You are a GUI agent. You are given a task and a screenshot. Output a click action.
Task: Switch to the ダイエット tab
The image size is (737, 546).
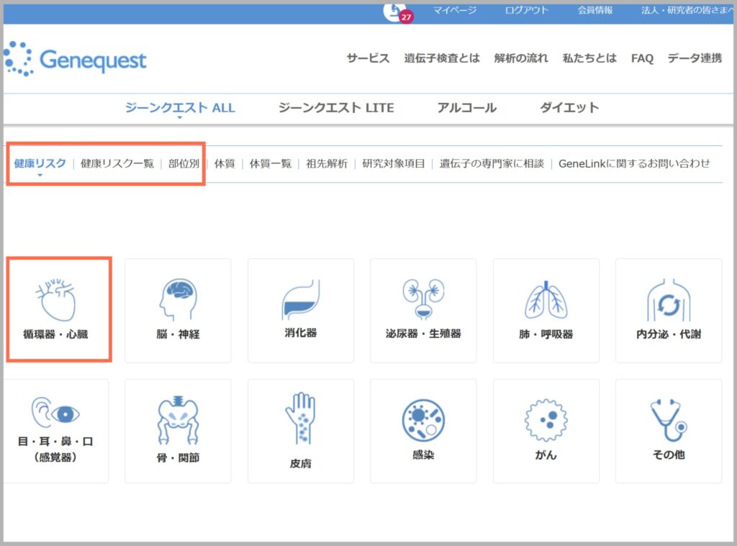point(569,108)
